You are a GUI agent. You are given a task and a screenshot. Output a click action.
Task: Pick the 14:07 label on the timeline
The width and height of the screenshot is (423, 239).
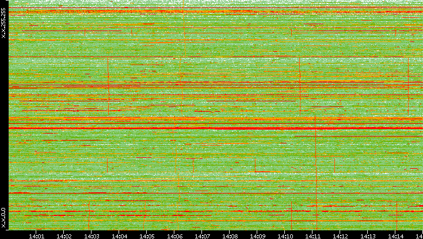pyautogui.click(x=202, y=235)
